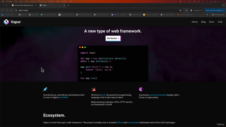Screen dimensions: 226x127
Task: Open the Building a Platform bookmark
Action: [x=168, y=15]
